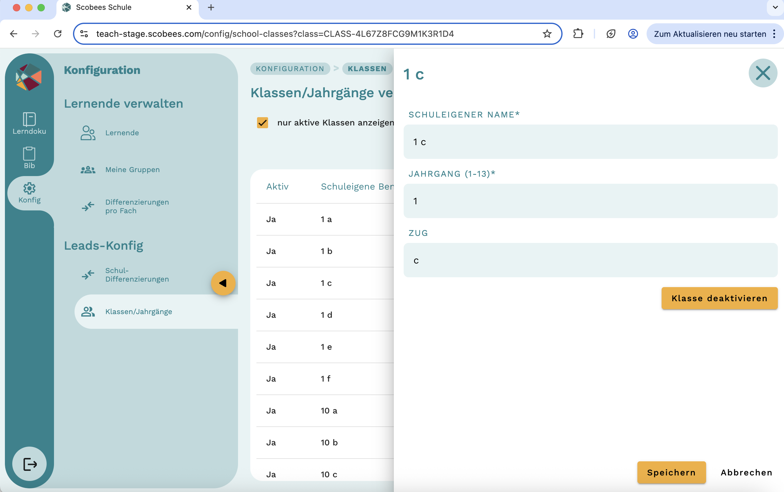This screenshot has width=784, height=492.
Task: Uncheck nur aktive Klassen anzeigen checkbox
Action: click(x=262, y=123)
